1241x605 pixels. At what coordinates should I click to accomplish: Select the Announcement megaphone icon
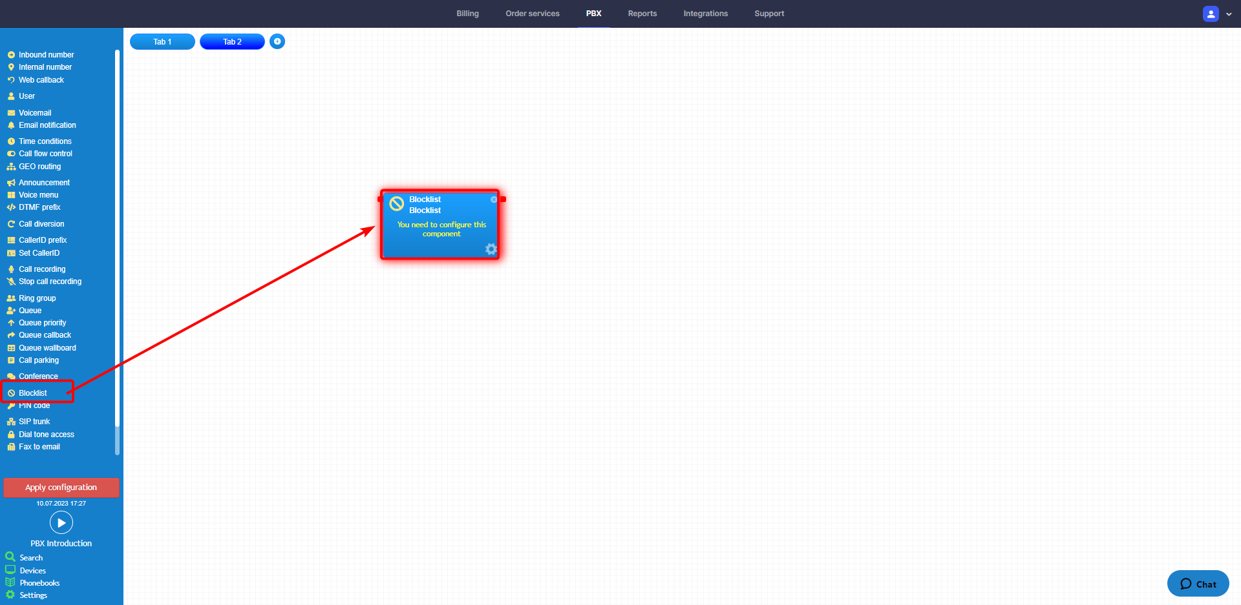click(x=11, y=183)
